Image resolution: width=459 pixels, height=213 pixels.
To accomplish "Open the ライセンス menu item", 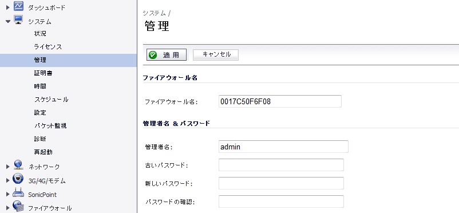I will (48, 47).
